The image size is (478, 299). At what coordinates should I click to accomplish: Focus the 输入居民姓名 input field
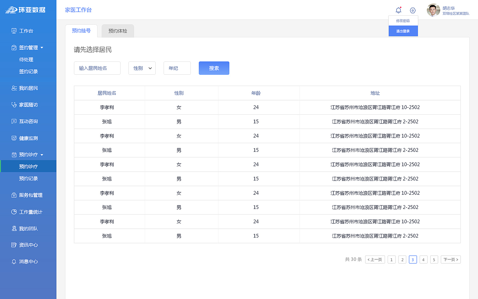coord(97,68)
